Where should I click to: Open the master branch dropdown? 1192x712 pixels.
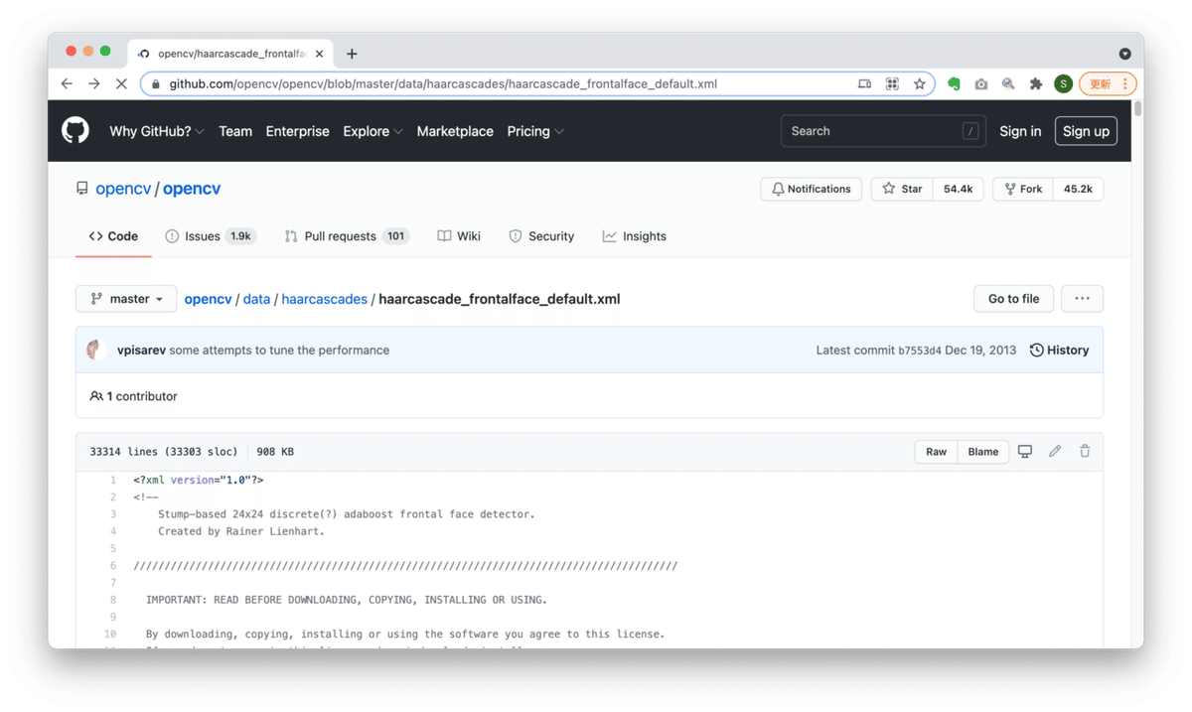[126, 299]
